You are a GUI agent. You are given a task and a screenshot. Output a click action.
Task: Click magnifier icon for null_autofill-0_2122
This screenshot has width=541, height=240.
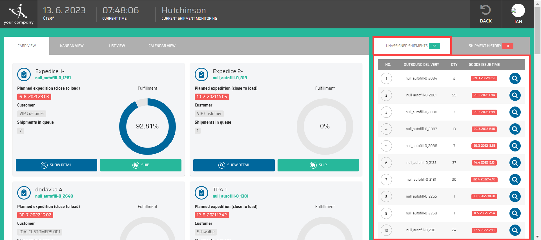click(x=515, y=163)
